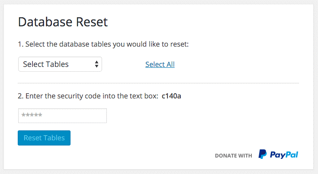This screenshot has height=174, width=318.
Task: Click the step 2 instruction text
Action: [88, 96]
